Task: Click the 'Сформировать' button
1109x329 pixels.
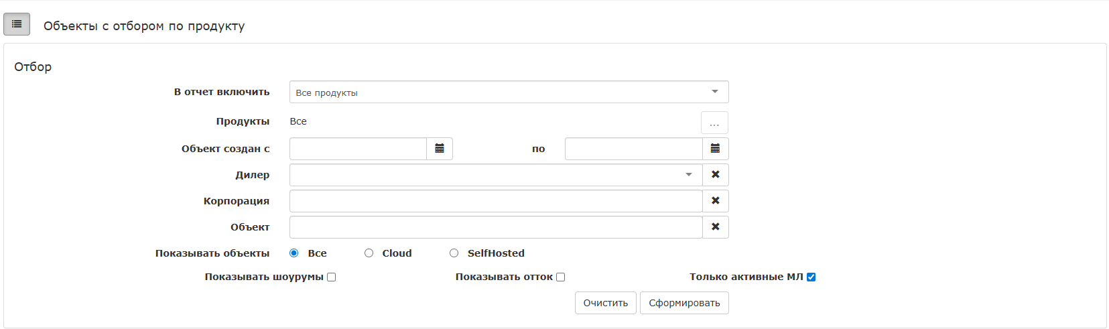Action: [684, 303]
